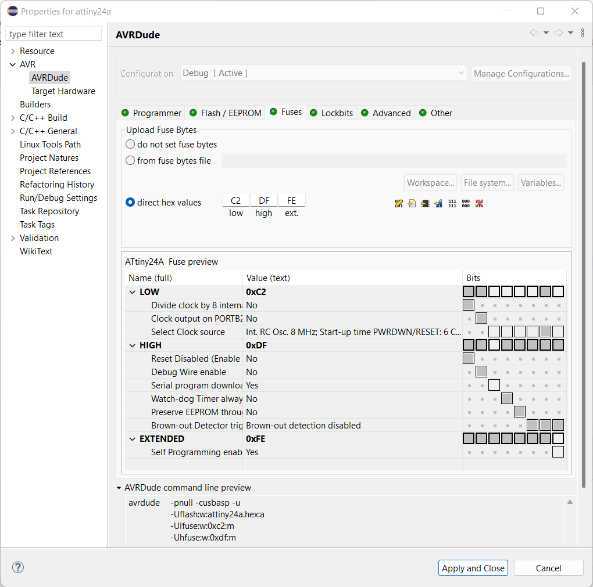Open the fuse byte editor pencil icon
The height and width of the screenshot is (587, 593).
tap(398, 203)
